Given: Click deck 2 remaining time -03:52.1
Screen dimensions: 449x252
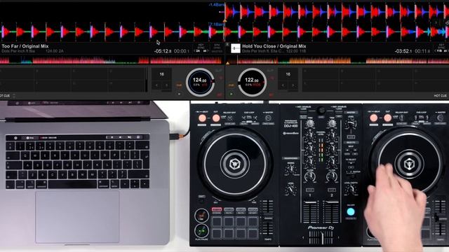Looking at the screenshot, I should coord(403,51).
